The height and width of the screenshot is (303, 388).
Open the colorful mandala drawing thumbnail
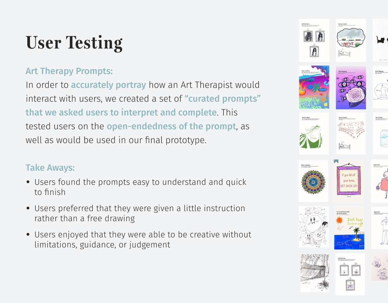coord(314,181)
